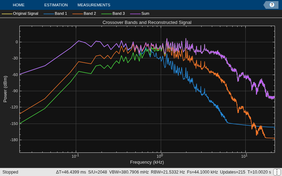
Task: Switch to the HOME tab
Action: point(19,5)
